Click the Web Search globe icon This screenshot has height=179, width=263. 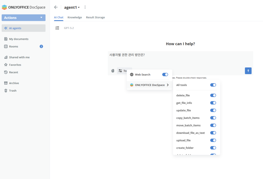pos(132,75)
